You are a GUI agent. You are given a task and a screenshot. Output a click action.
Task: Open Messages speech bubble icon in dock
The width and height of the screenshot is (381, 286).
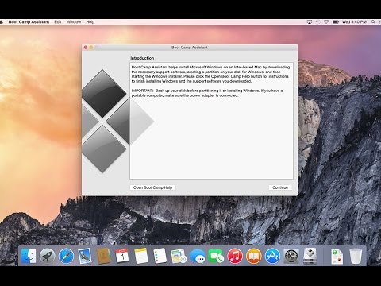198,256
